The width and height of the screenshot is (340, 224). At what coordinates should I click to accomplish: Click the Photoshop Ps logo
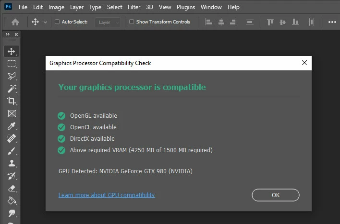[x=8, y=7]
